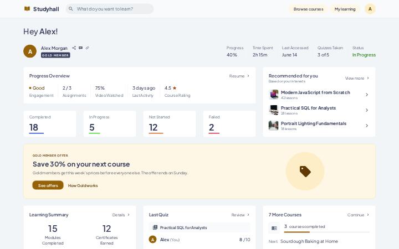The image size is (399, 249).
Task: Click the June 14 last accessed value
Action: coord(289,55)
